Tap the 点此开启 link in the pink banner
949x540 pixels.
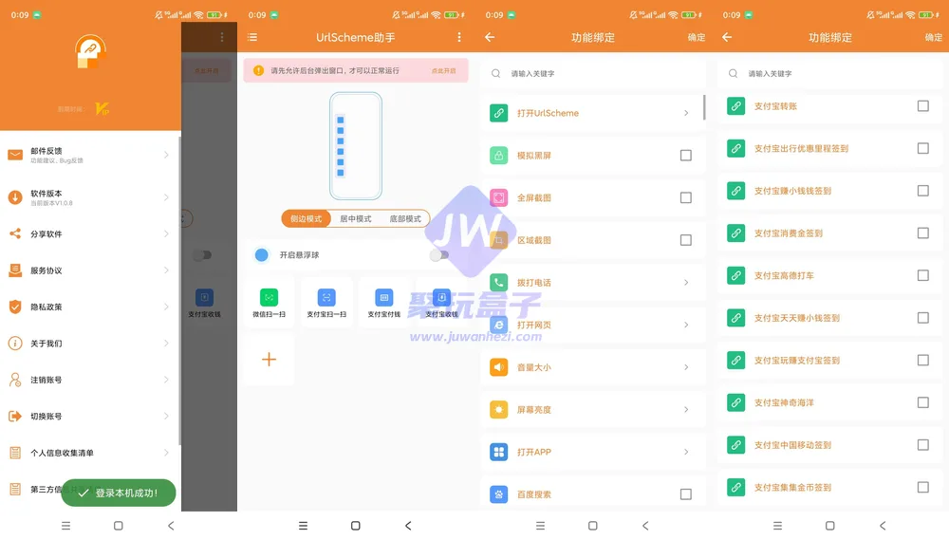(x=443, y=71)
